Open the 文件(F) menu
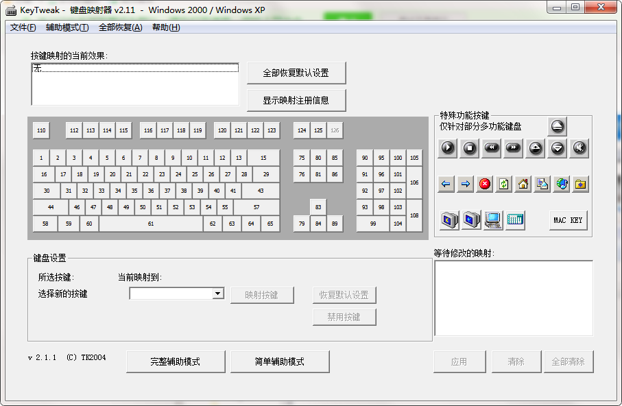 (x=23, y=27)
